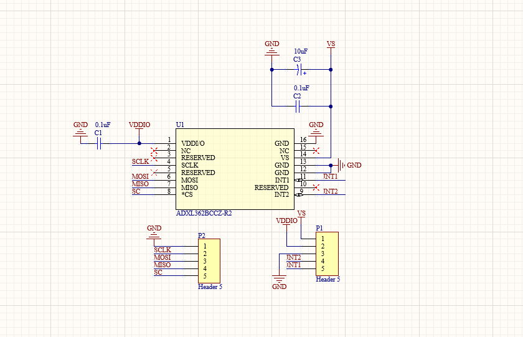Click the C1 capacitor symbol
Image resolution: width=523 pixels, height=337 pixels.
point(98,144)
